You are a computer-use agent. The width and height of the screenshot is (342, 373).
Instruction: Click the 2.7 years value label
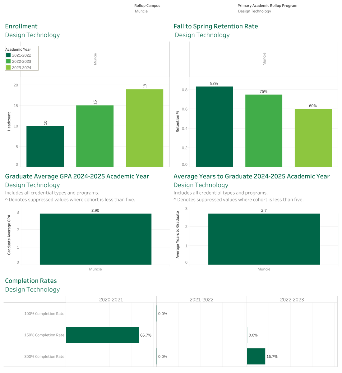pyautogui.click(x=264, y=210)
